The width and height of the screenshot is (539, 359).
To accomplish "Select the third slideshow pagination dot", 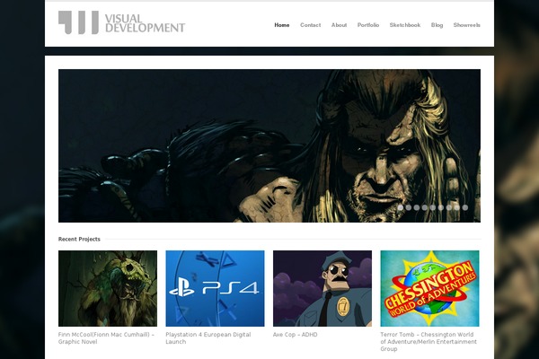I will click(x=417, y=207).
